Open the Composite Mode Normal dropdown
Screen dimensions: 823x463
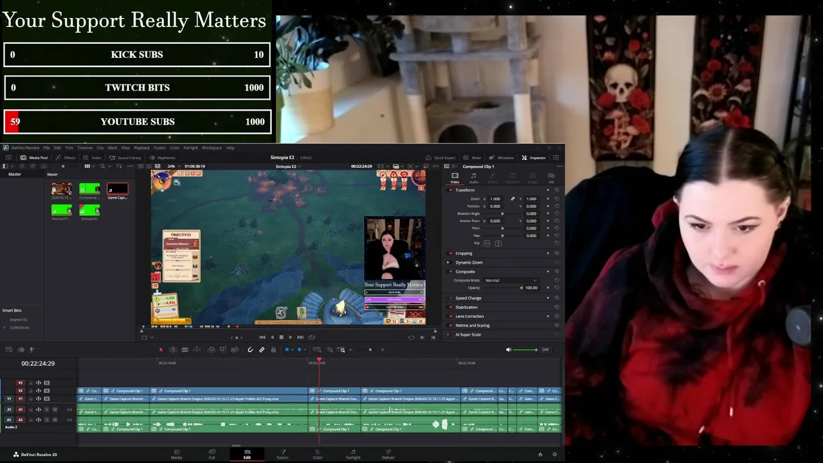(x=511, y=280)
